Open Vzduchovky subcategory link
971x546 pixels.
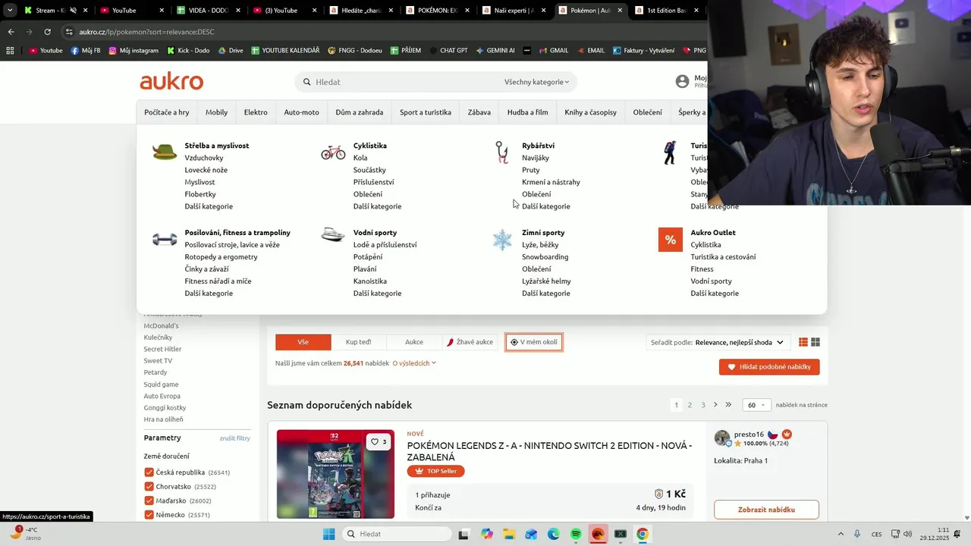coord(204,158)
